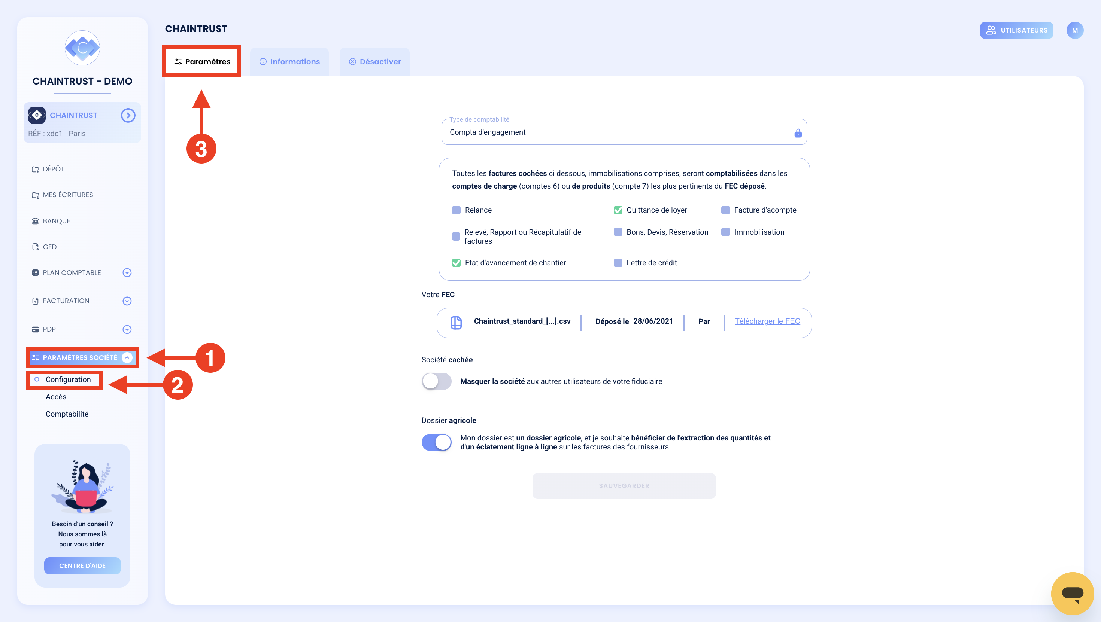The image size is (1101, 622).
Task: Check the Facture d'acompte checkbox
Action: coord(725,210)
